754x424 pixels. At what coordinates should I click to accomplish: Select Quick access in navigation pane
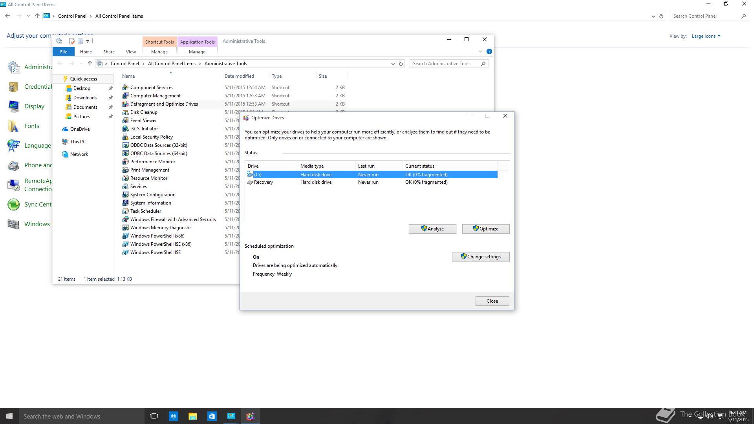pyautogui.click(x=83, y=79)
